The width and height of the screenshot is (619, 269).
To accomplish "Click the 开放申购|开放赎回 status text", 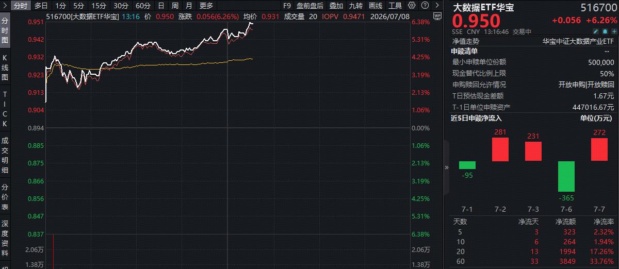I will [x=587, y=85].
